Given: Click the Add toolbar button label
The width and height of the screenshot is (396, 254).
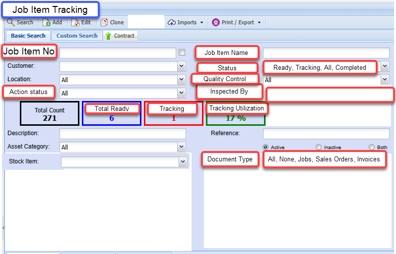Looking at the screenshot, I should coord(57,22).
